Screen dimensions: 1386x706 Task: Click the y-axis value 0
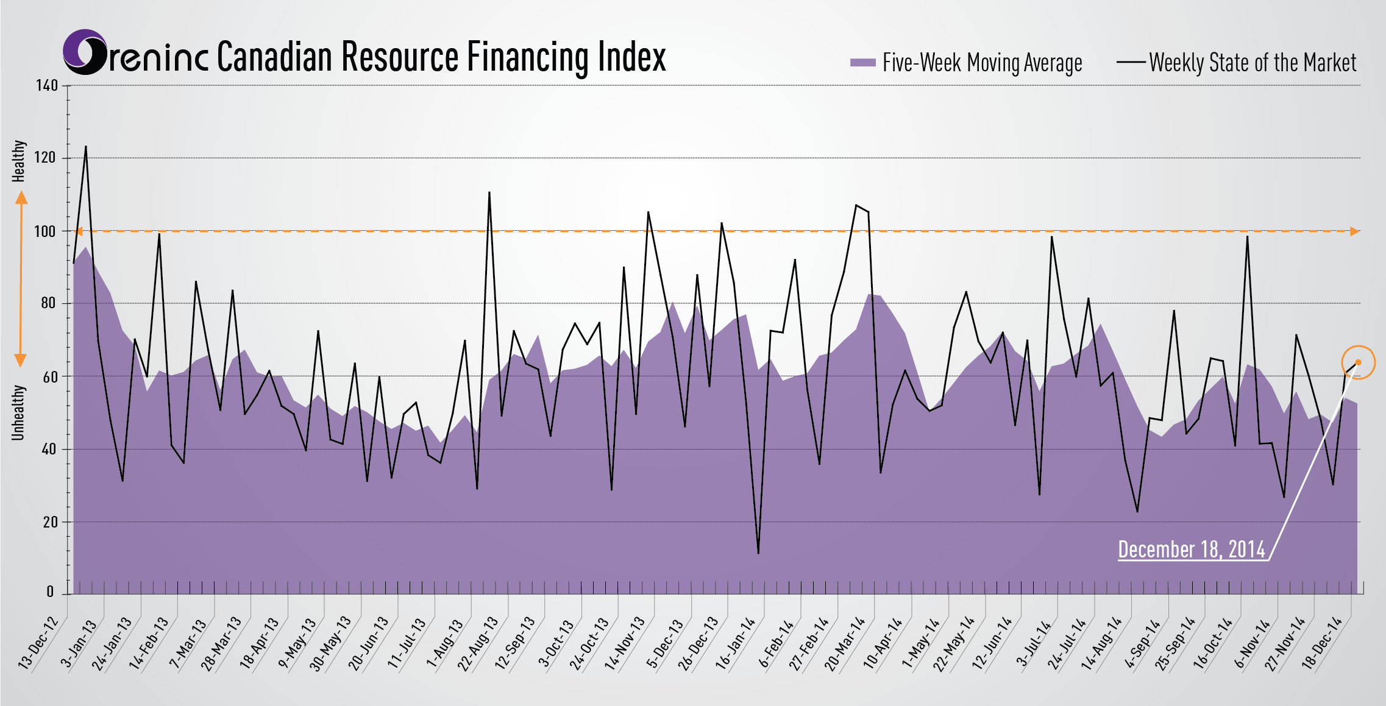[50, 591]
